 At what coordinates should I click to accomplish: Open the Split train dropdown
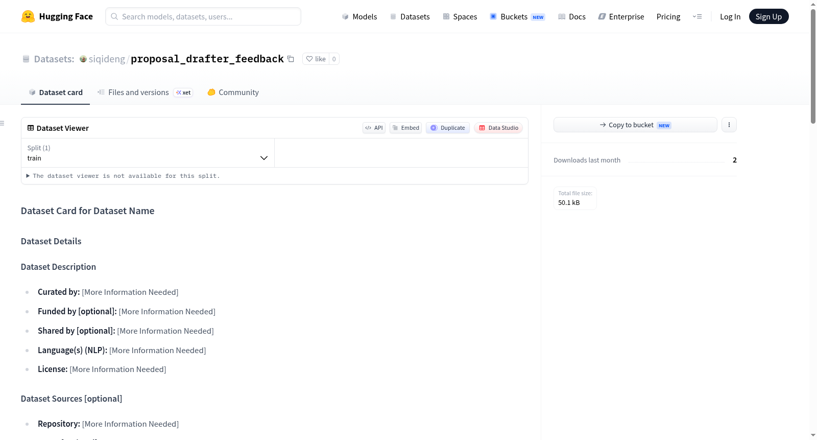tap(148, 153)
